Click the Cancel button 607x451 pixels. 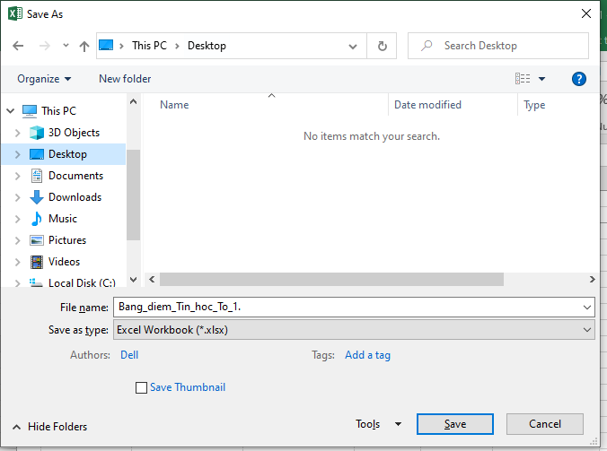544,424
